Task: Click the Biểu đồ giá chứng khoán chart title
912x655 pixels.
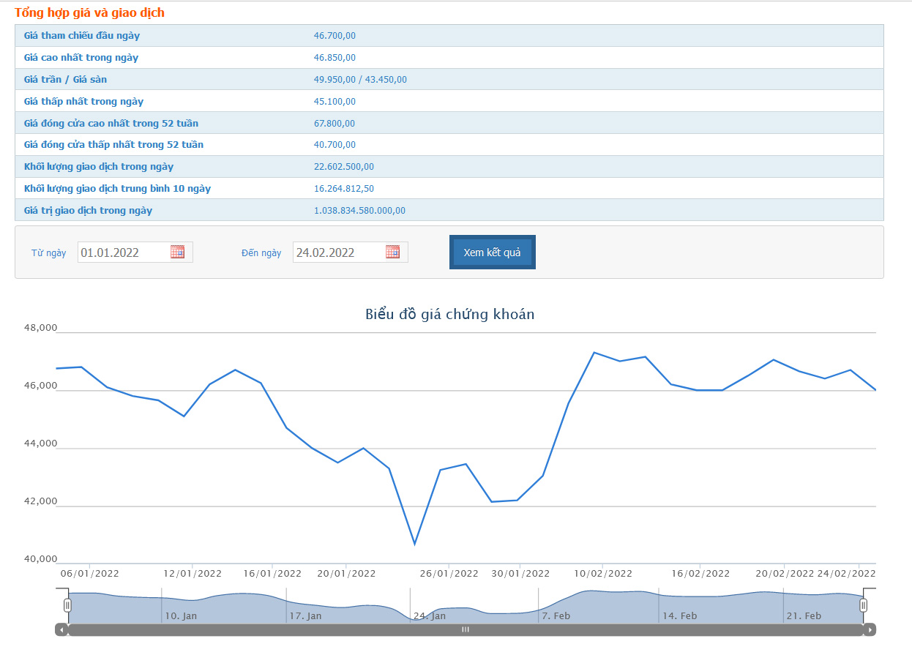Action: pos(449,315)
